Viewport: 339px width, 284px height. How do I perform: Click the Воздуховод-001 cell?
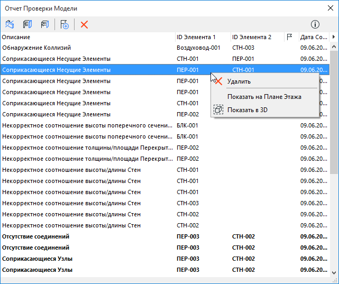[x=198, y=48]
